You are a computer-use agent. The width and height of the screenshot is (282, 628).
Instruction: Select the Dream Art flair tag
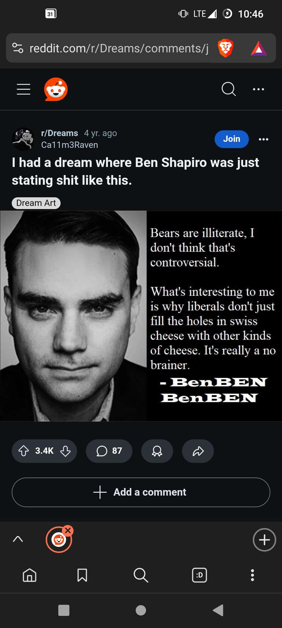tap(36, 203)
